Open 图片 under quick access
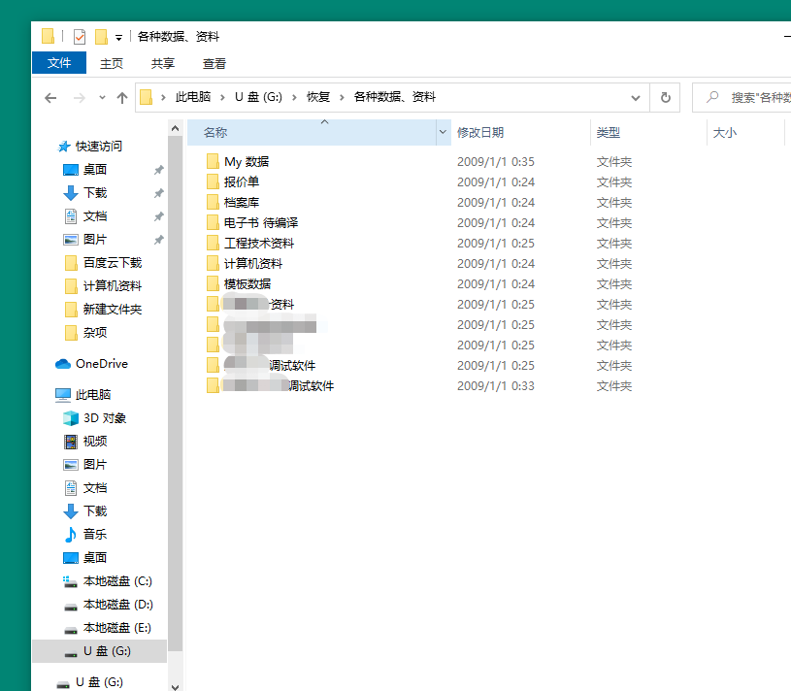The image size is (791, 691). [95, 240]
